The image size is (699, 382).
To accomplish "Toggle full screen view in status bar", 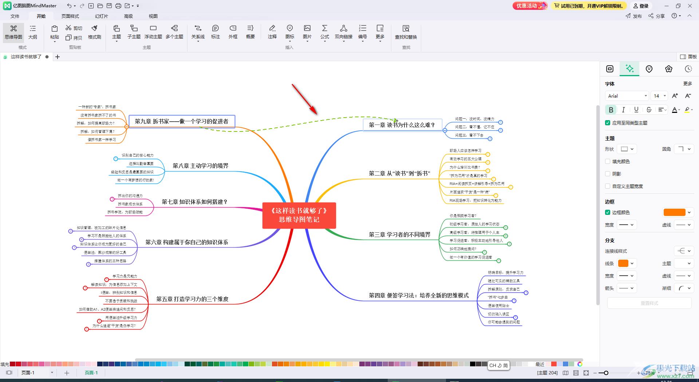I will [586, 373].
